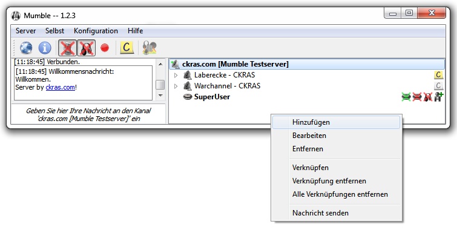Open the Konfiguration menu
The image size is (457, 230).
[96, 31]
